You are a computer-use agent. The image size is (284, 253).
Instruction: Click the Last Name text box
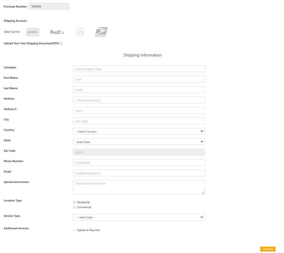[139, 90]
